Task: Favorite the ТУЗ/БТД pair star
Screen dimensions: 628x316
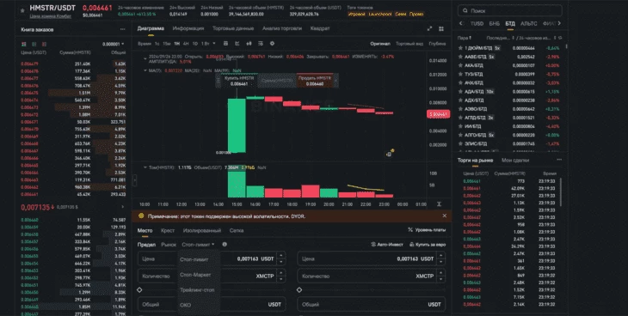Action: (460, 74)
